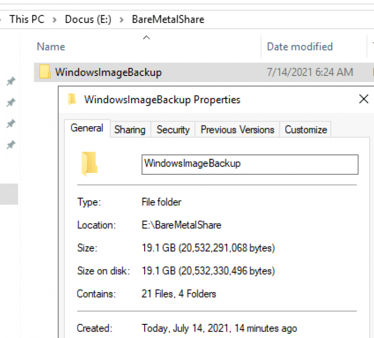This screenshot has width=374, height=338.
Task: Select the Previous Versions tab
Action: 237,130
